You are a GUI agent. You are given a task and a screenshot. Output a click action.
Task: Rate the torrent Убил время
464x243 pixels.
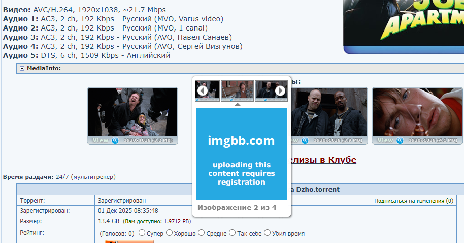pos(267,233)
